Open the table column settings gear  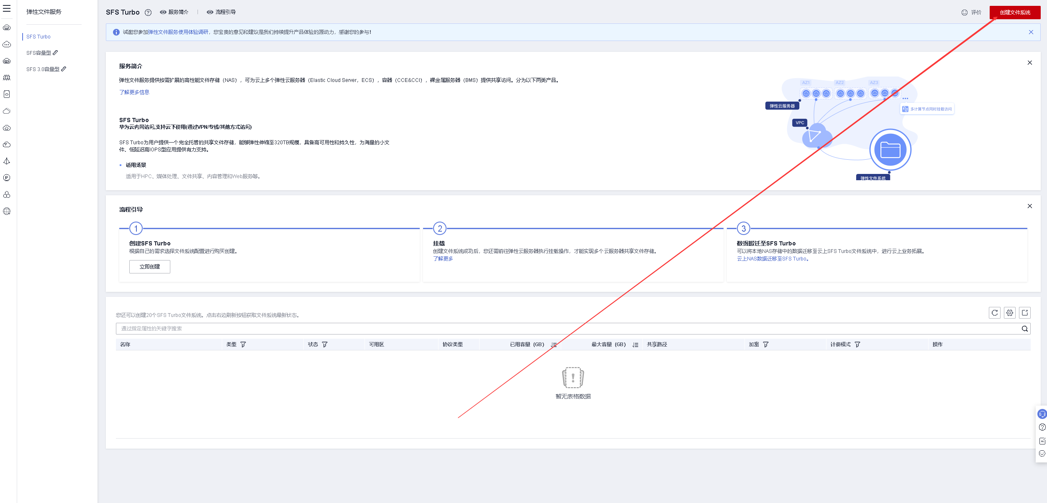(1010, 313)
